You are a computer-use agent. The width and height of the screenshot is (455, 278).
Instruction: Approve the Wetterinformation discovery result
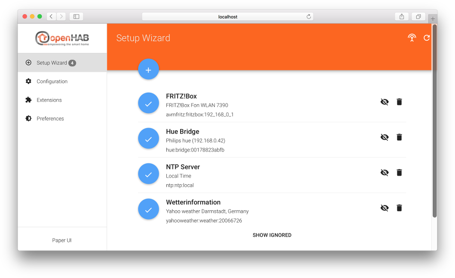[x=148, y=209]
